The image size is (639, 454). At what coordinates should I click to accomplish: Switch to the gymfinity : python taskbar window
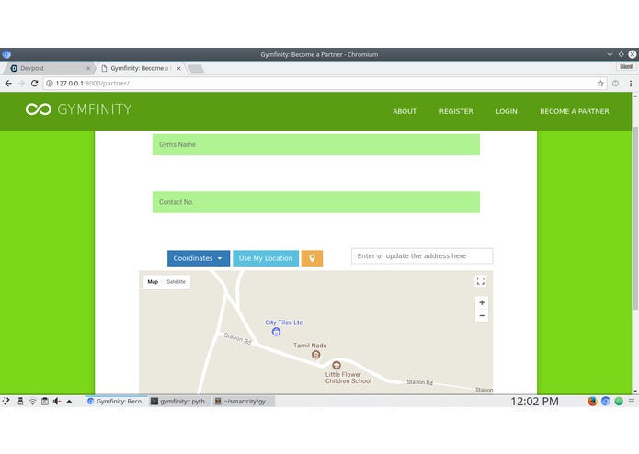point(180,401)
